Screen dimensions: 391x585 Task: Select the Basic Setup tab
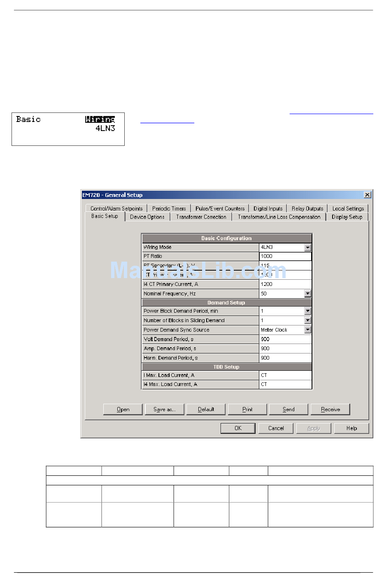tap(105, 216)
